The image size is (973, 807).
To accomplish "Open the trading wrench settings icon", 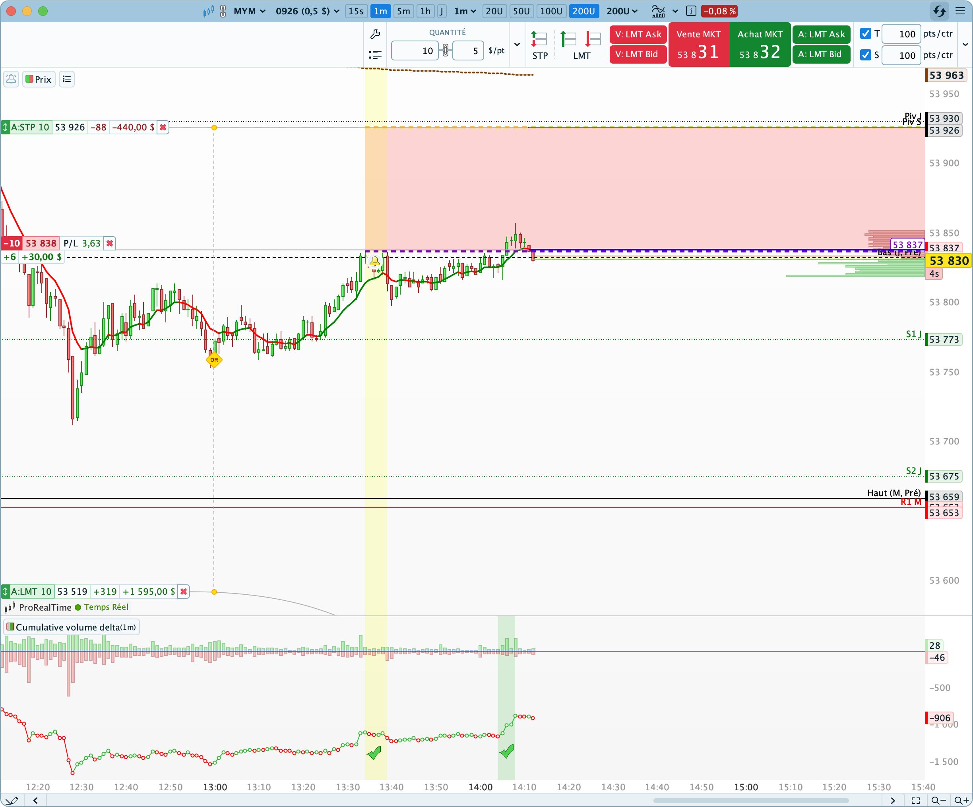I will tap(375, 34).
